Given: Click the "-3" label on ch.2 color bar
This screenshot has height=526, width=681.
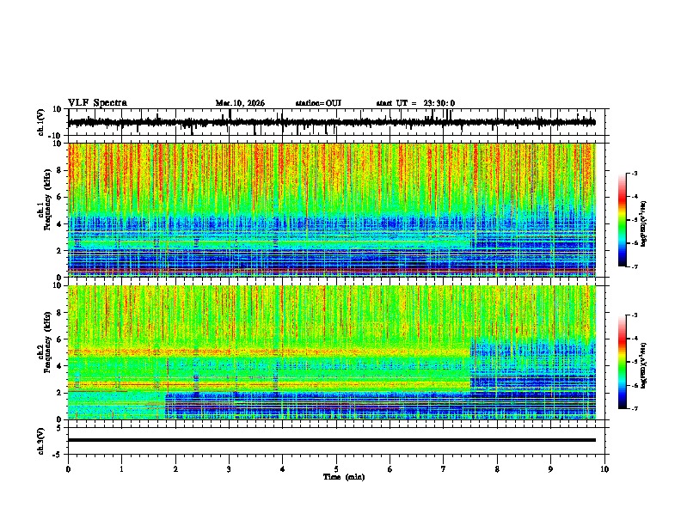Looking at the screenshot, I should click(x=634, y=315).
